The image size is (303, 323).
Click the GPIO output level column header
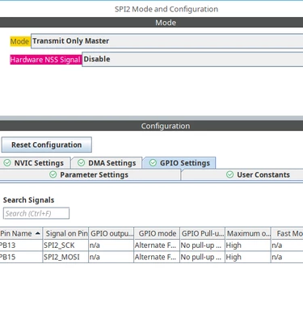112,233
